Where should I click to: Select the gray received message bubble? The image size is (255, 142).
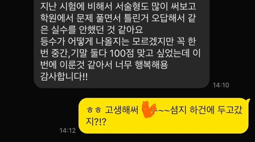point(121,44)
